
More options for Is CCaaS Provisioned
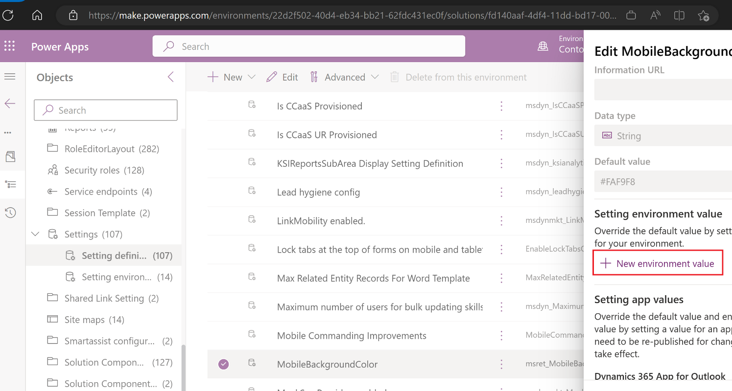pos(501,106)
